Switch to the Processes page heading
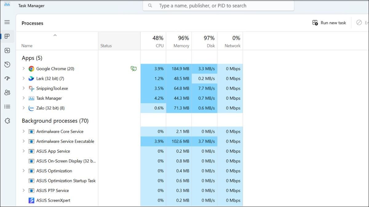Viewport: 369px width, 207px height. click(32, 23)
